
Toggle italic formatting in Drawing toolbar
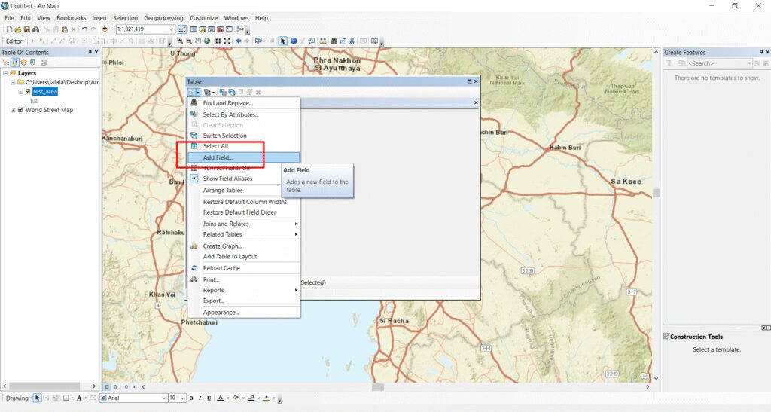[200, 398]
